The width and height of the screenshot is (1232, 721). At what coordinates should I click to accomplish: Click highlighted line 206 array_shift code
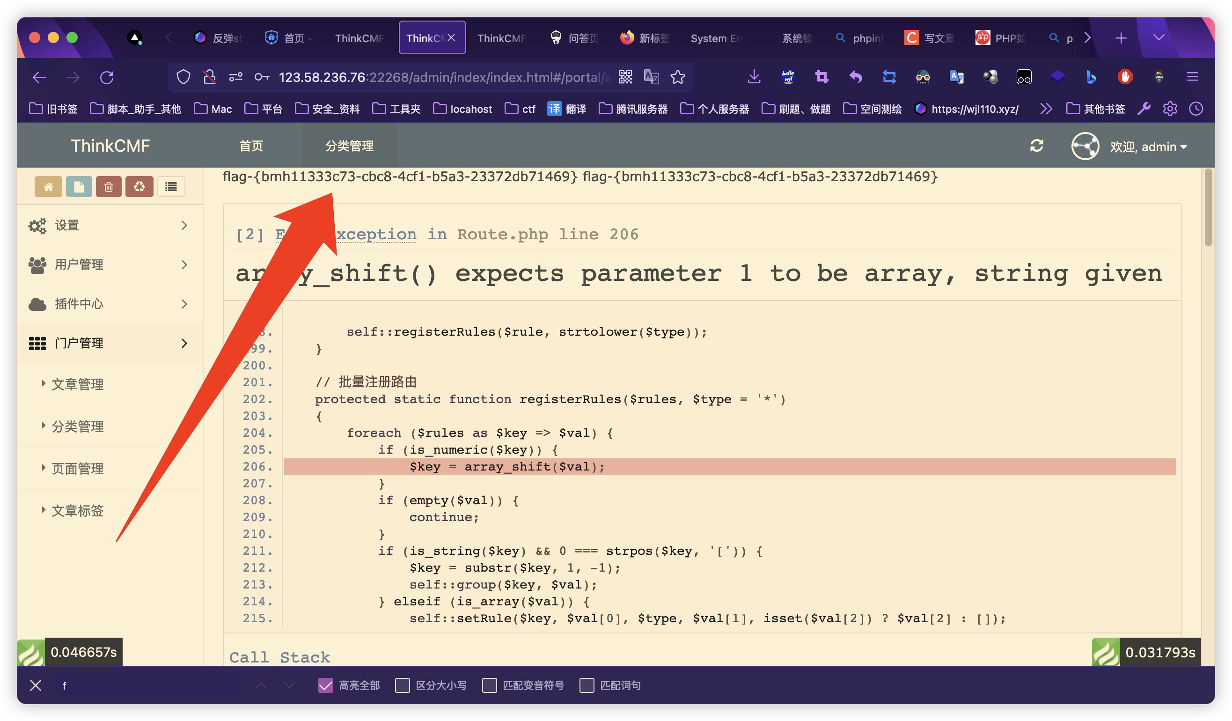point(729,467)
